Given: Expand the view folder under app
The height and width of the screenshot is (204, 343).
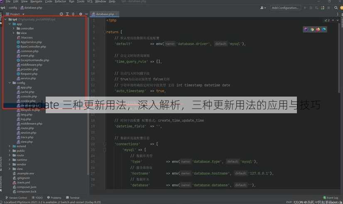Looking at the screenshot, I should pos(14,33).
